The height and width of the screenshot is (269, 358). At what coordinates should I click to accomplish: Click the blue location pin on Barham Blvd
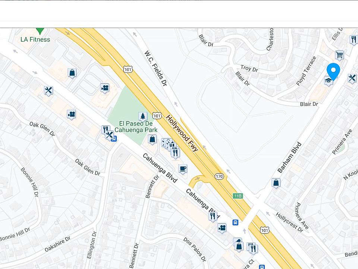(333, 72)
